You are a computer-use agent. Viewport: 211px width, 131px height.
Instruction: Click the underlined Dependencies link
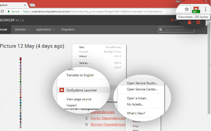(103, 112)
